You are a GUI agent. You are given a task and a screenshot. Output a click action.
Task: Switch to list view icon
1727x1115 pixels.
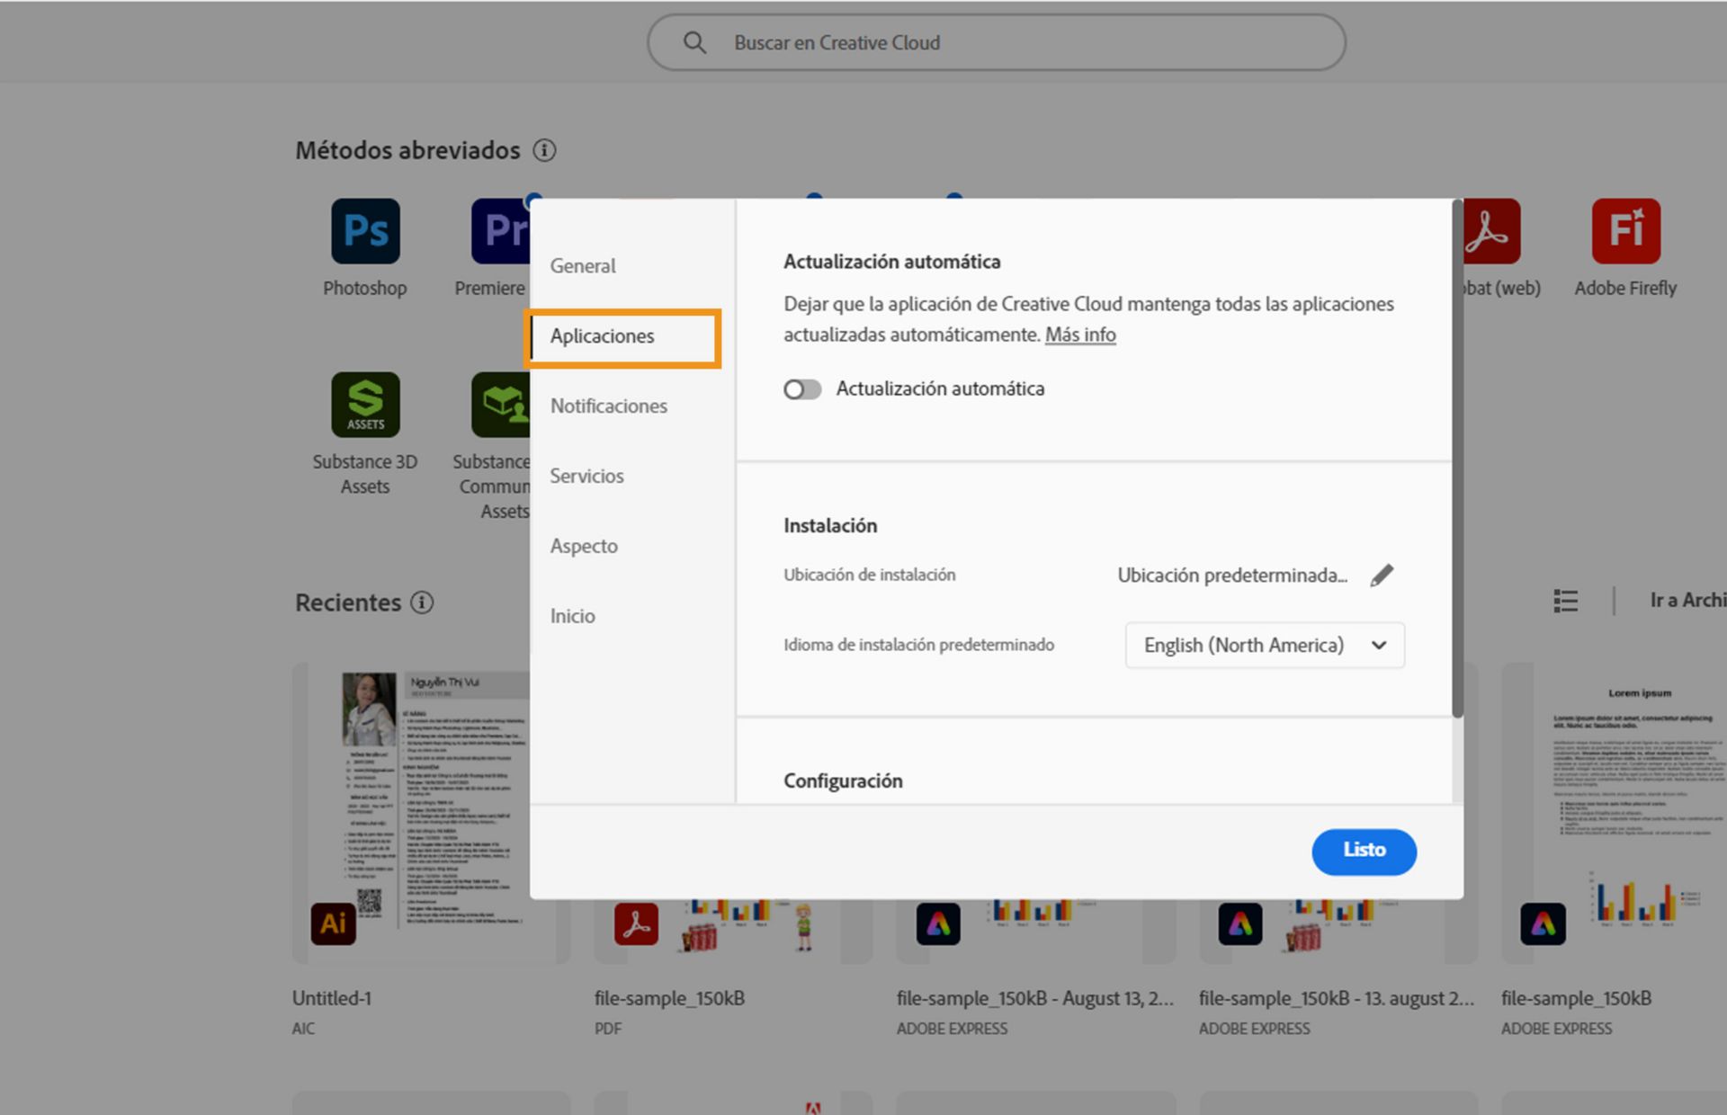[1565, 601]
